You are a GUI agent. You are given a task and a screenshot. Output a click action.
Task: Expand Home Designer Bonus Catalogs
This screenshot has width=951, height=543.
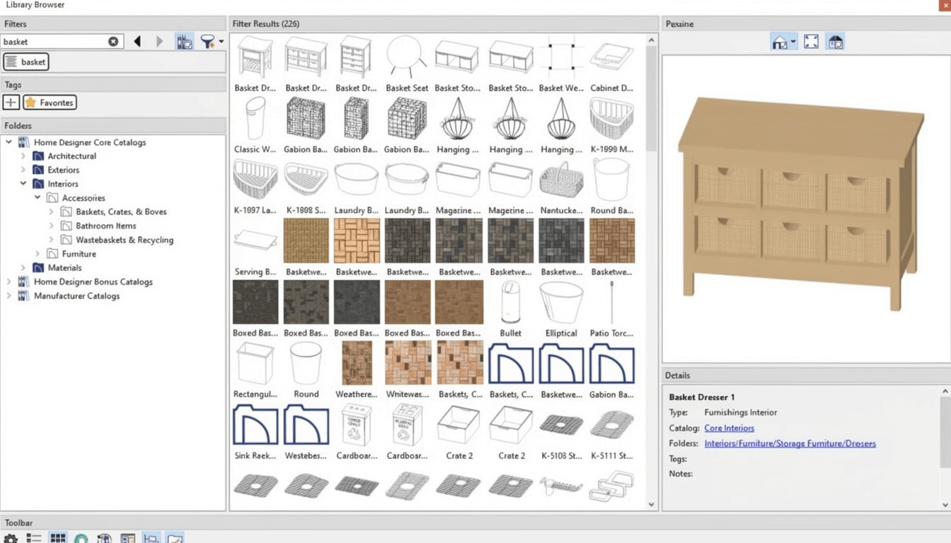point(9,281)
